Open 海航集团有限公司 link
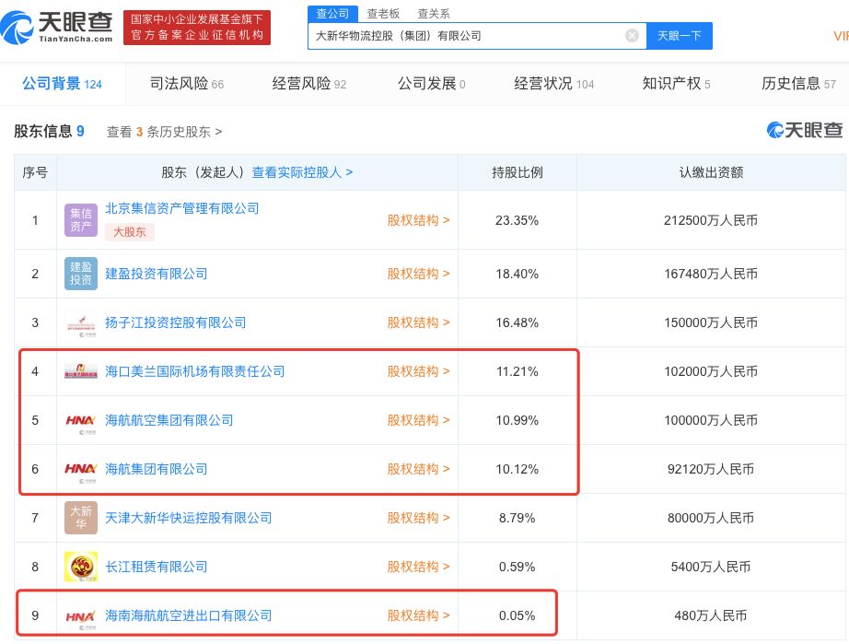The height and width of the screenshot is (644, 849). (x=156, y=469)
